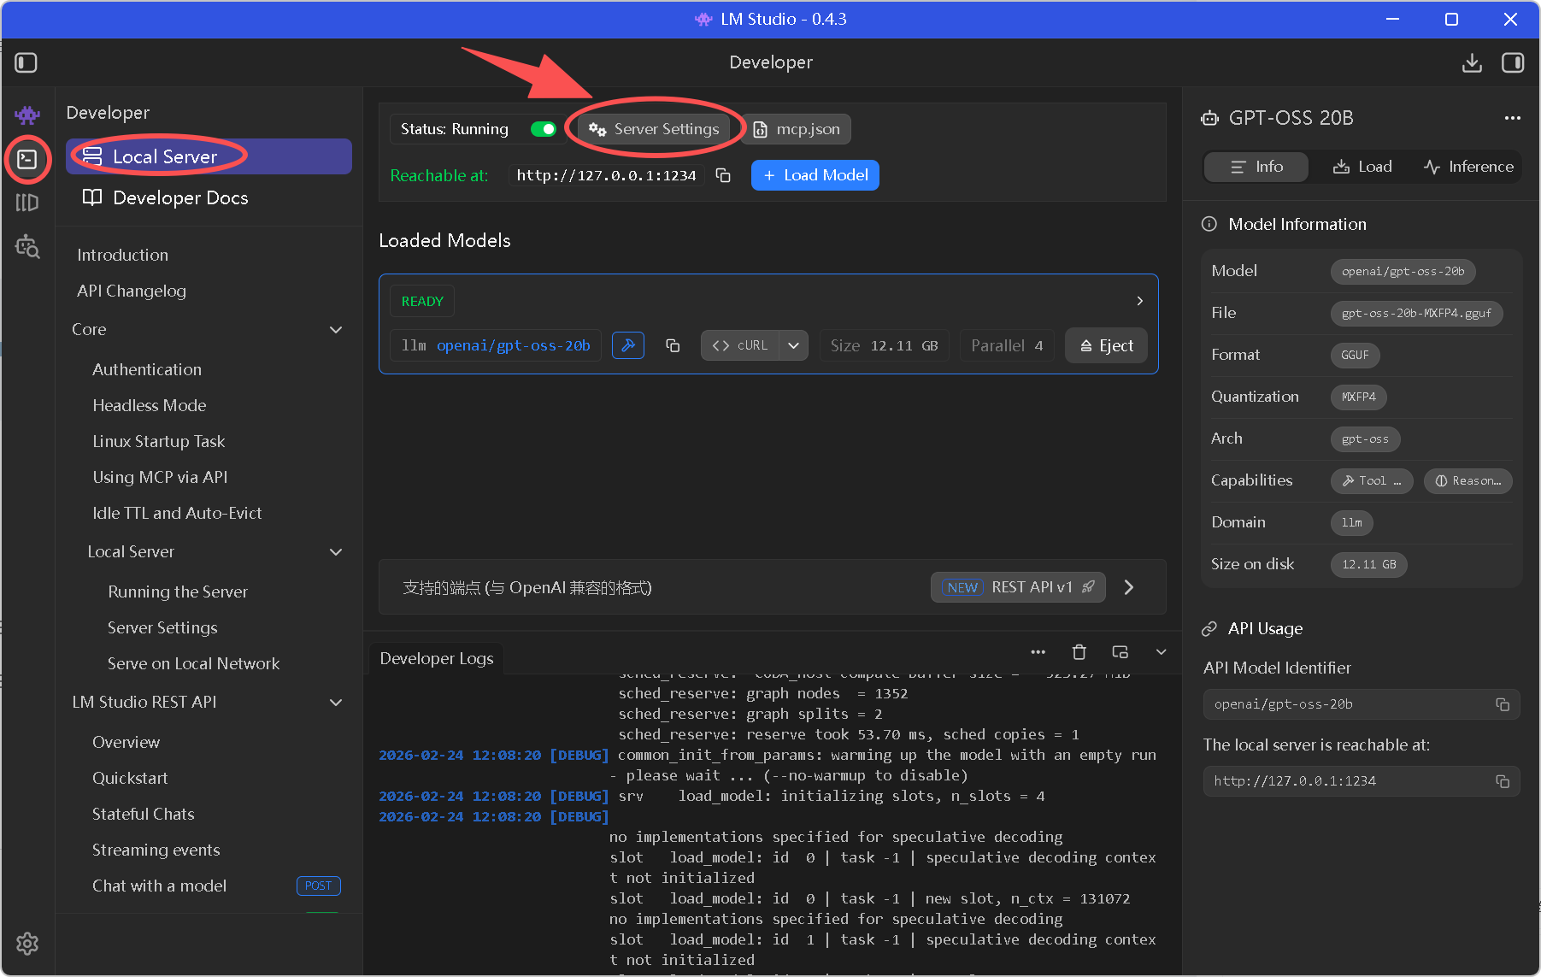The height and width of the screenshot is (977, 1541).
Task: Open the Introduction docs page
Action: pos(122,255)
